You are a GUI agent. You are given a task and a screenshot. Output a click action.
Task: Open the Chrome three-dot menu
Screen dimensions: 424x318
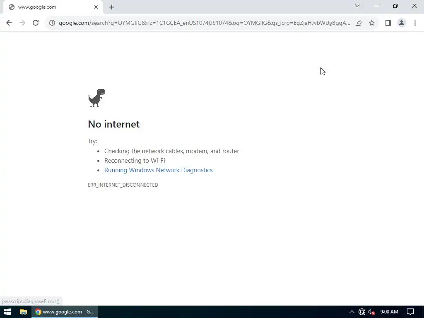[x=415, y=23]
